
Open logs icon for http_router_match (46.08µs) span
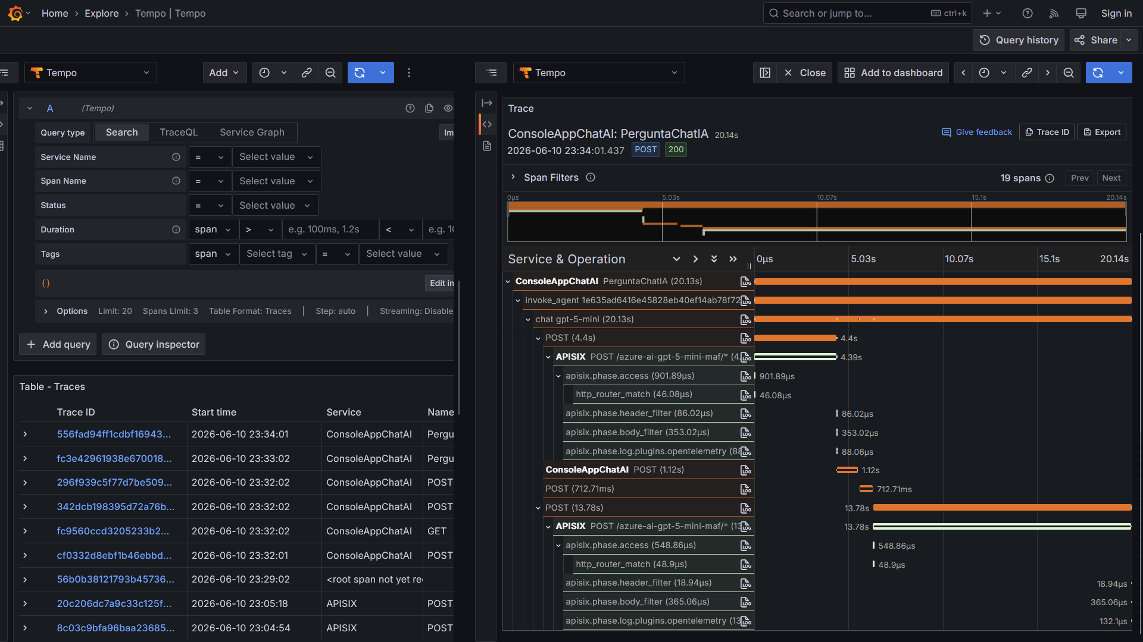[745, 395]
